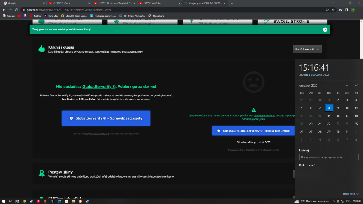Close the Google tab
363x204 pixels.
click(44, 3)
